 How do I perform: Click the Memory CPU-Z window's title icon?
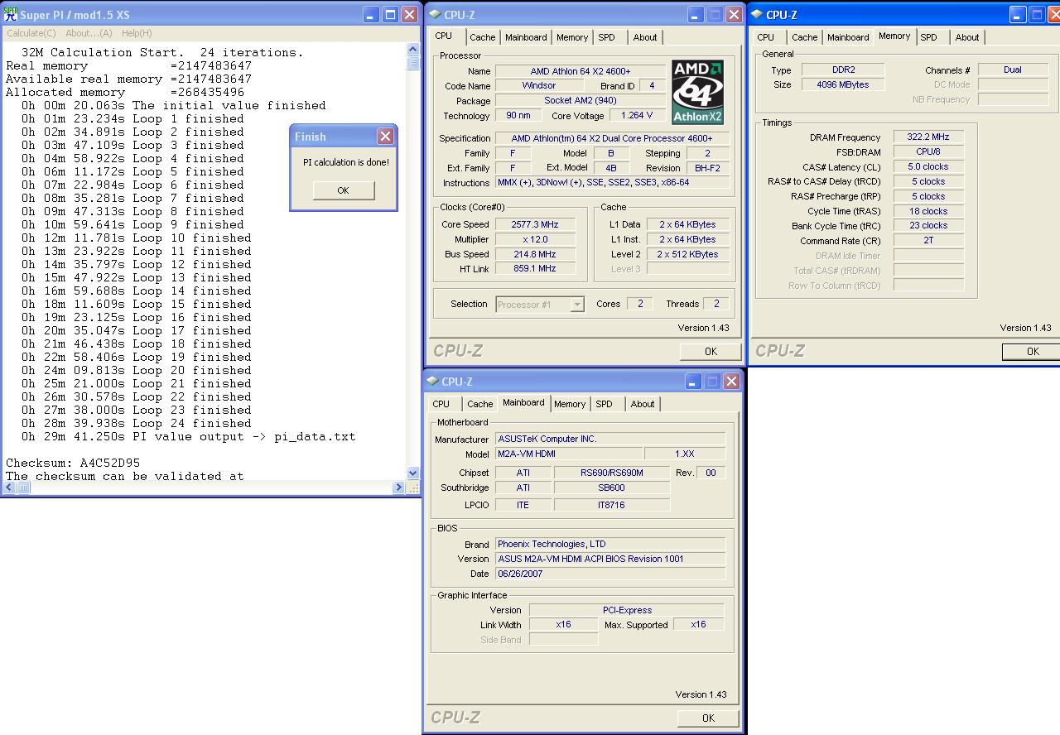tap(757, 15)
